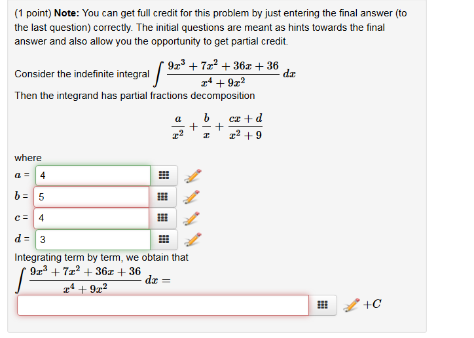Click the grid icon beside the final answer box

coord(322,305)
